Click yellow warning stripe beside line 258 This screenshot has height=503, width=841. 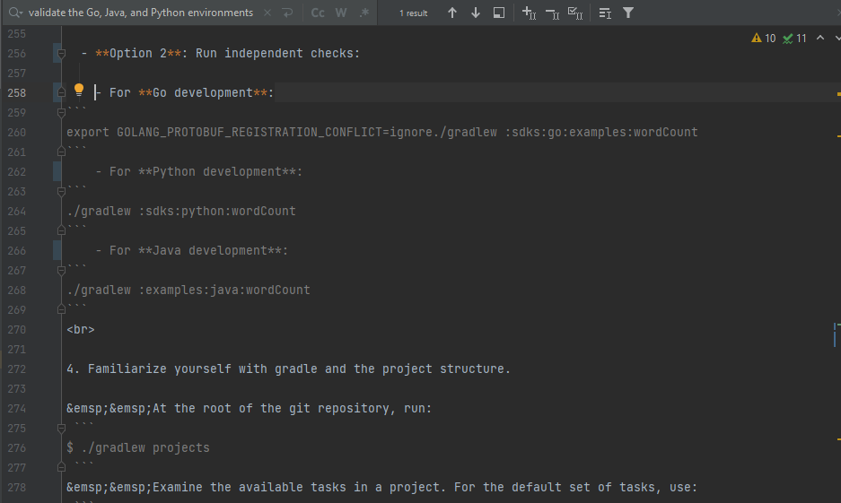pyautogui.click(x=838, y=94)
